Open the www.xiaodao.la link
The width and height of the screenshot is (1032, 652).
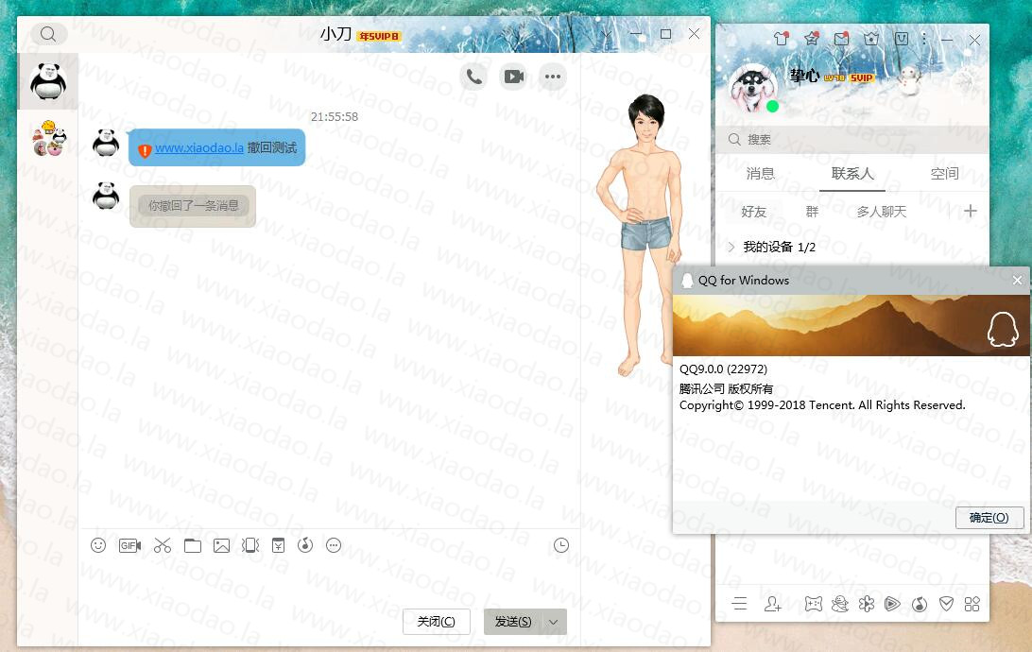click(x=199, y=147)
